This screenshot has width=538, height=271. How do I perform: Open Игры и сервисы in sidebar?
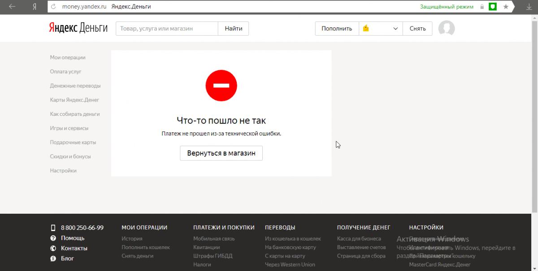pos(69,128)
